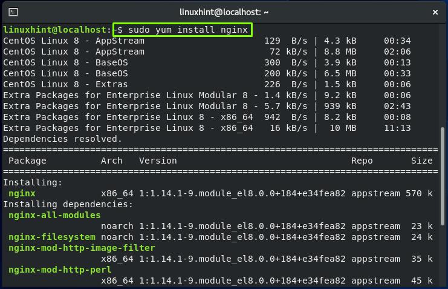Click the '02:06' download time value
448x289 pixels.
[397, 51]
